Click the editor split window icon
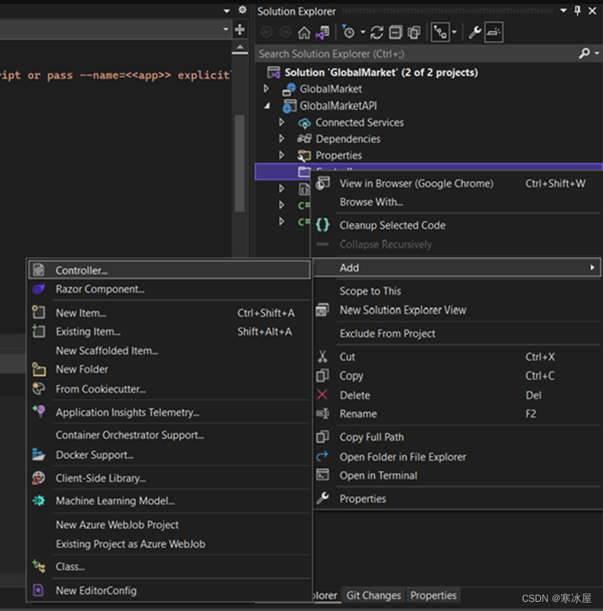Image resolution: width=603 pixels, height=611 pixels. [240, 29]
